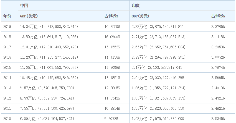Click the 2.4821% share cell
This screenshot has width=236, height=123.
tap(222, 108)
